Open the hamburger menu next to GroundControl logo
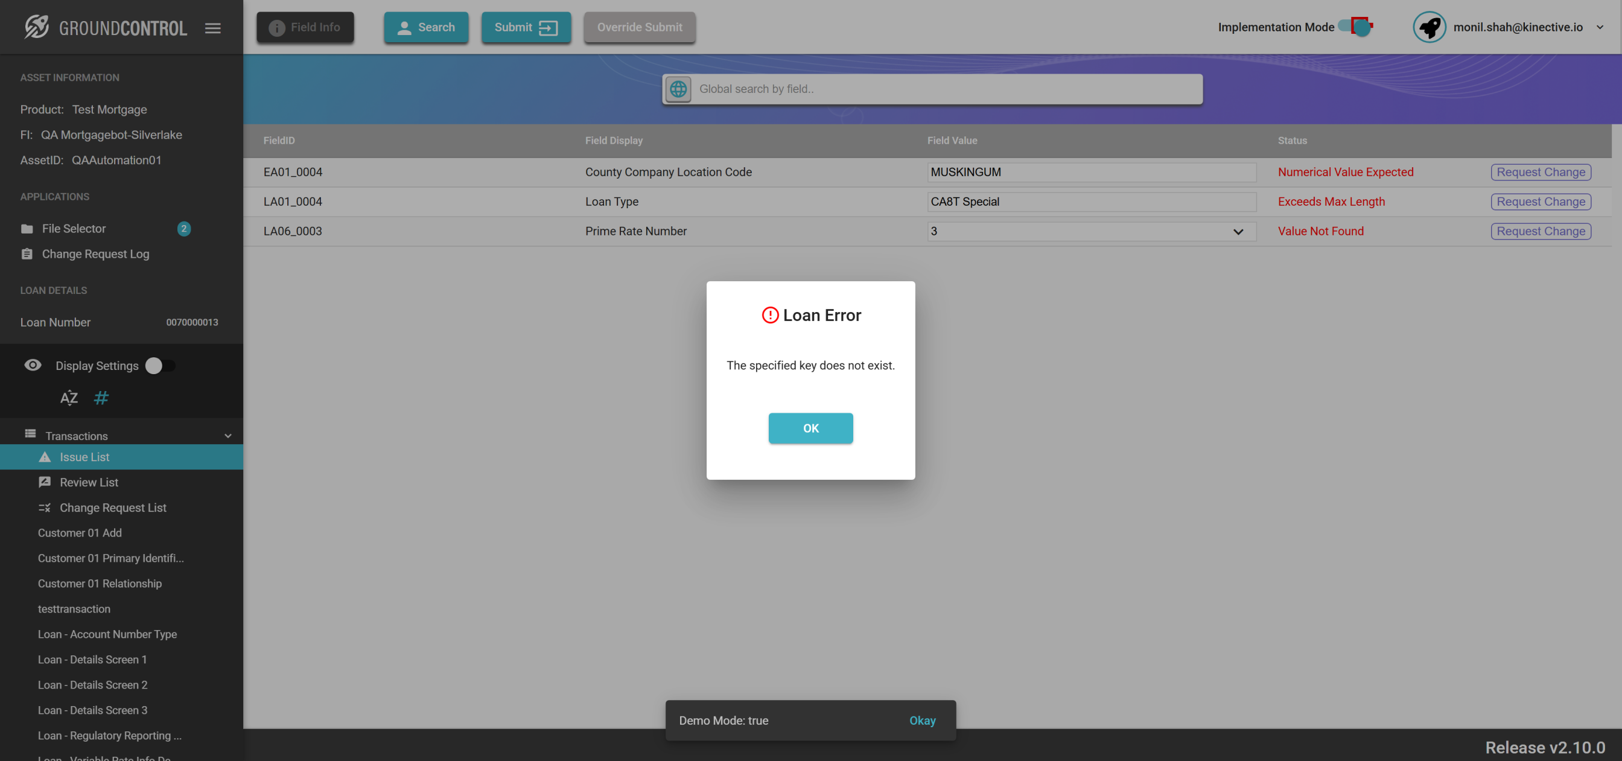 (213, 28)
